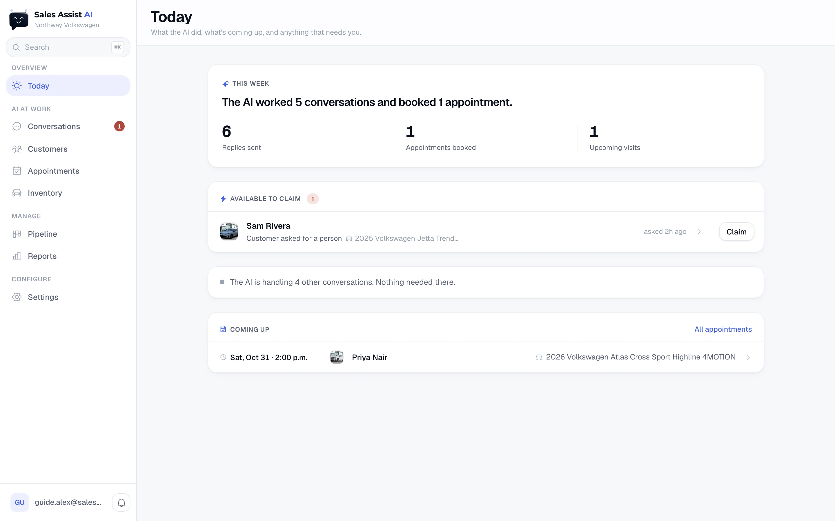The height and width of the screenshot is (521, 835).
Task: Open Sam Rivera row with chevron arrow
Action: click(699, 232)
